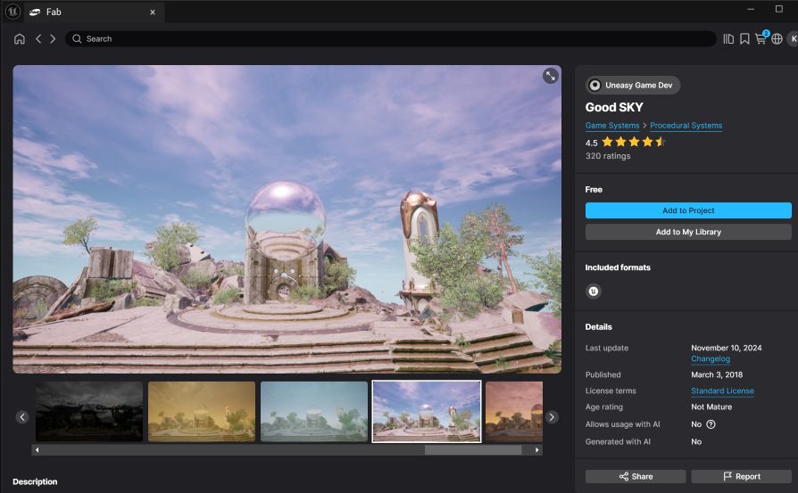
Task: Open the language globe icon
Action: point(777,39)
